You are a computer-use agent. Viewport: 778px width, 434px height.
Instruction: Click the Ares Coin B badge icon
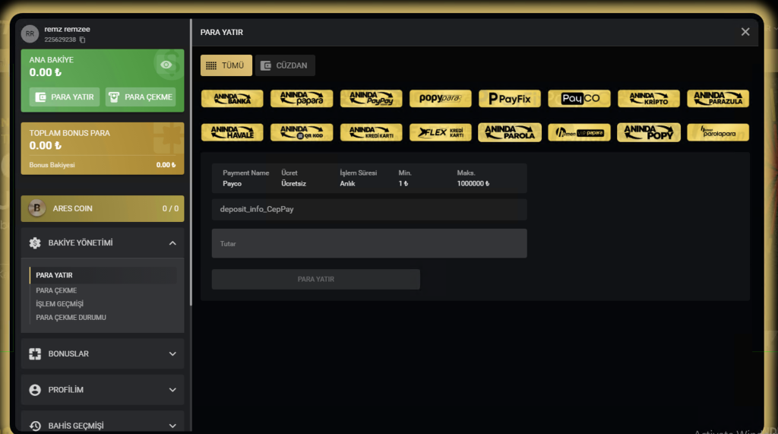pyautogui.click(x=36, y=208)
